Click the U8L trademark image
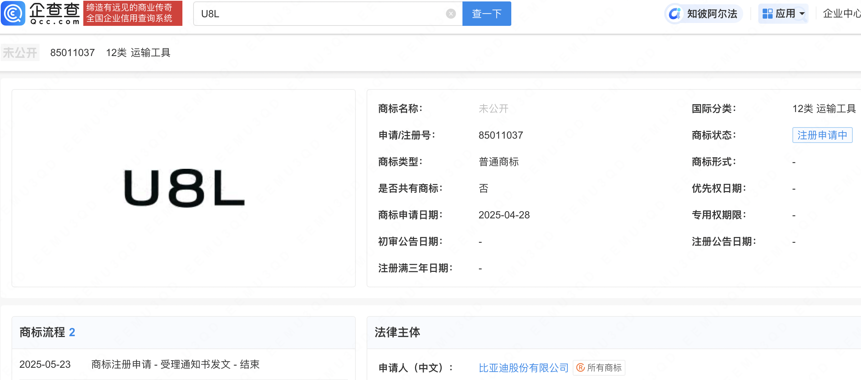This screenshot has width=861, height=380. (x=184, y=188)
